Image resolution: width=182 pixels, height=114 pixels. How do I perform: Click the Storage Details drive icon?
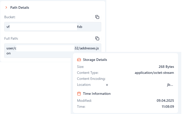[79, 60]
